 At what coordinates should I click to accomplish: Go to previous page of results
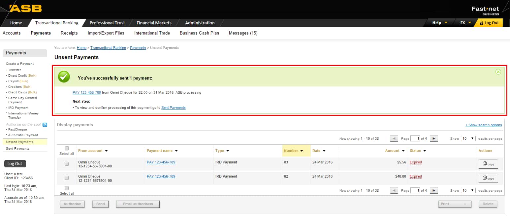[394, 139]
